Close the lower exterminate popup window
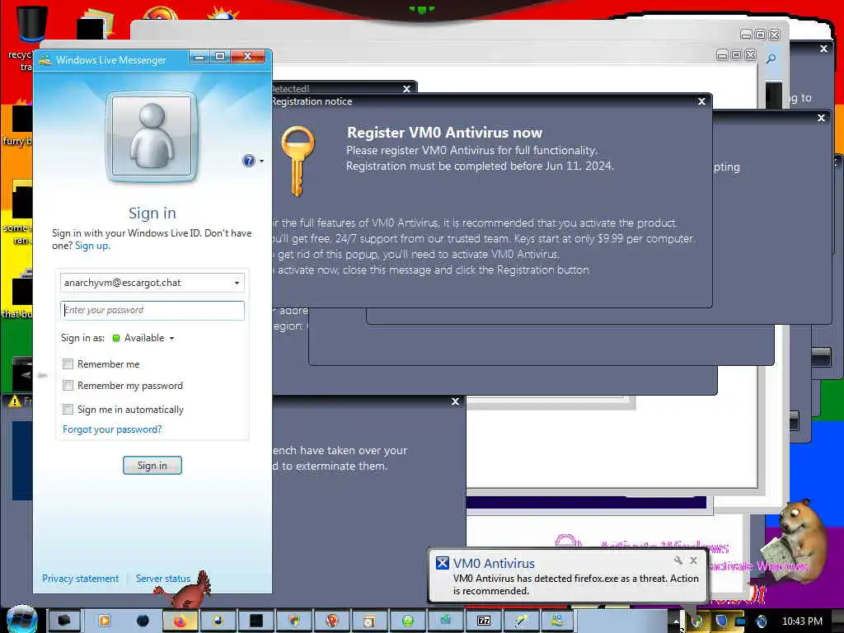This screenshot has height=633, width=844. point(455,401)
